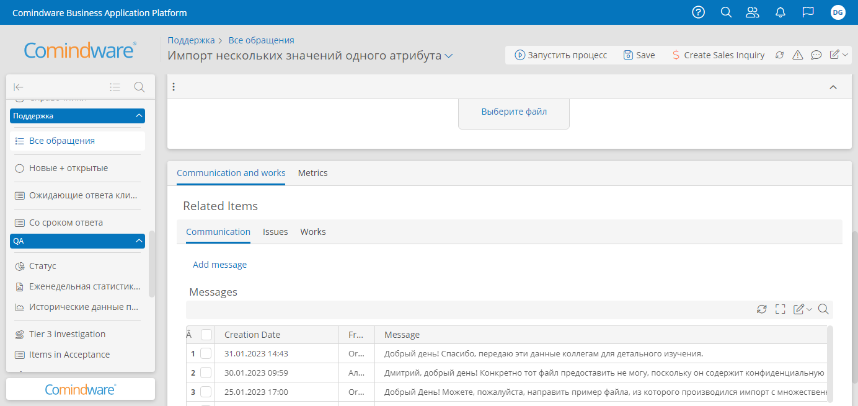This screenshot has height=406, width=858.
Task: Click Comindware logo at sidebar bottom
Action: [81, 389]
